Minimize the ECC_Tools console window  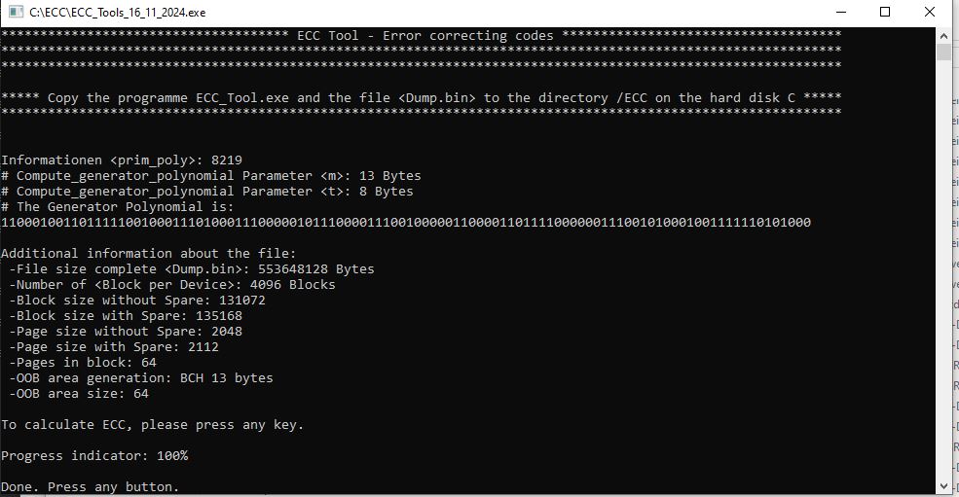click(841, 13)
